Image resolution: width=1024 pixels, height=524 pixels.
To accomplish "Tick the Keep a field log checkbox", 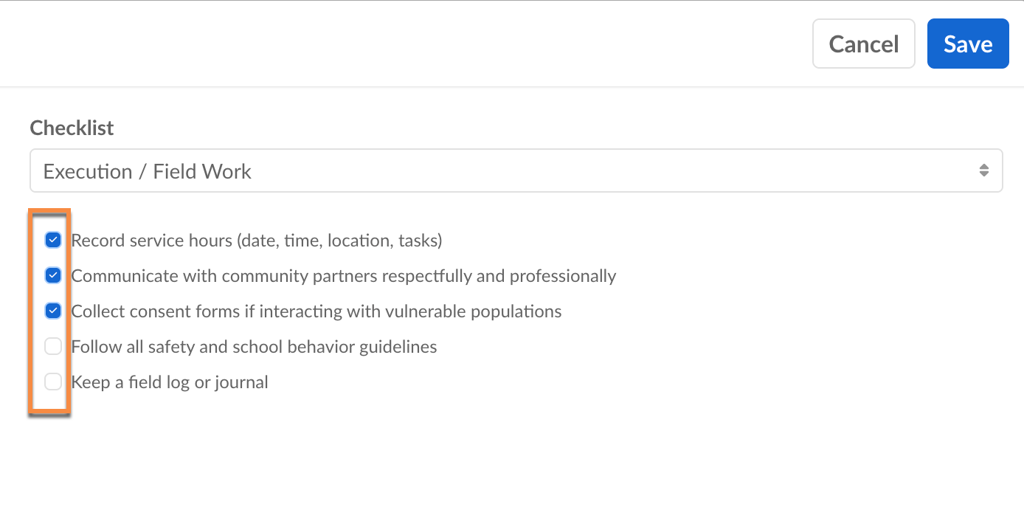I will 53,382.
